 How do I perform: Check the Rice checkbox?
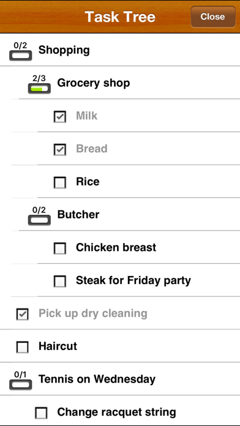[x=60, y=182]
